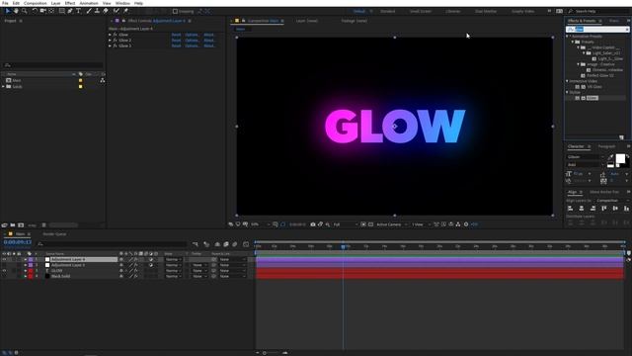
Task: Expand the Glow 2 effect properties
Action: [110, 41]
